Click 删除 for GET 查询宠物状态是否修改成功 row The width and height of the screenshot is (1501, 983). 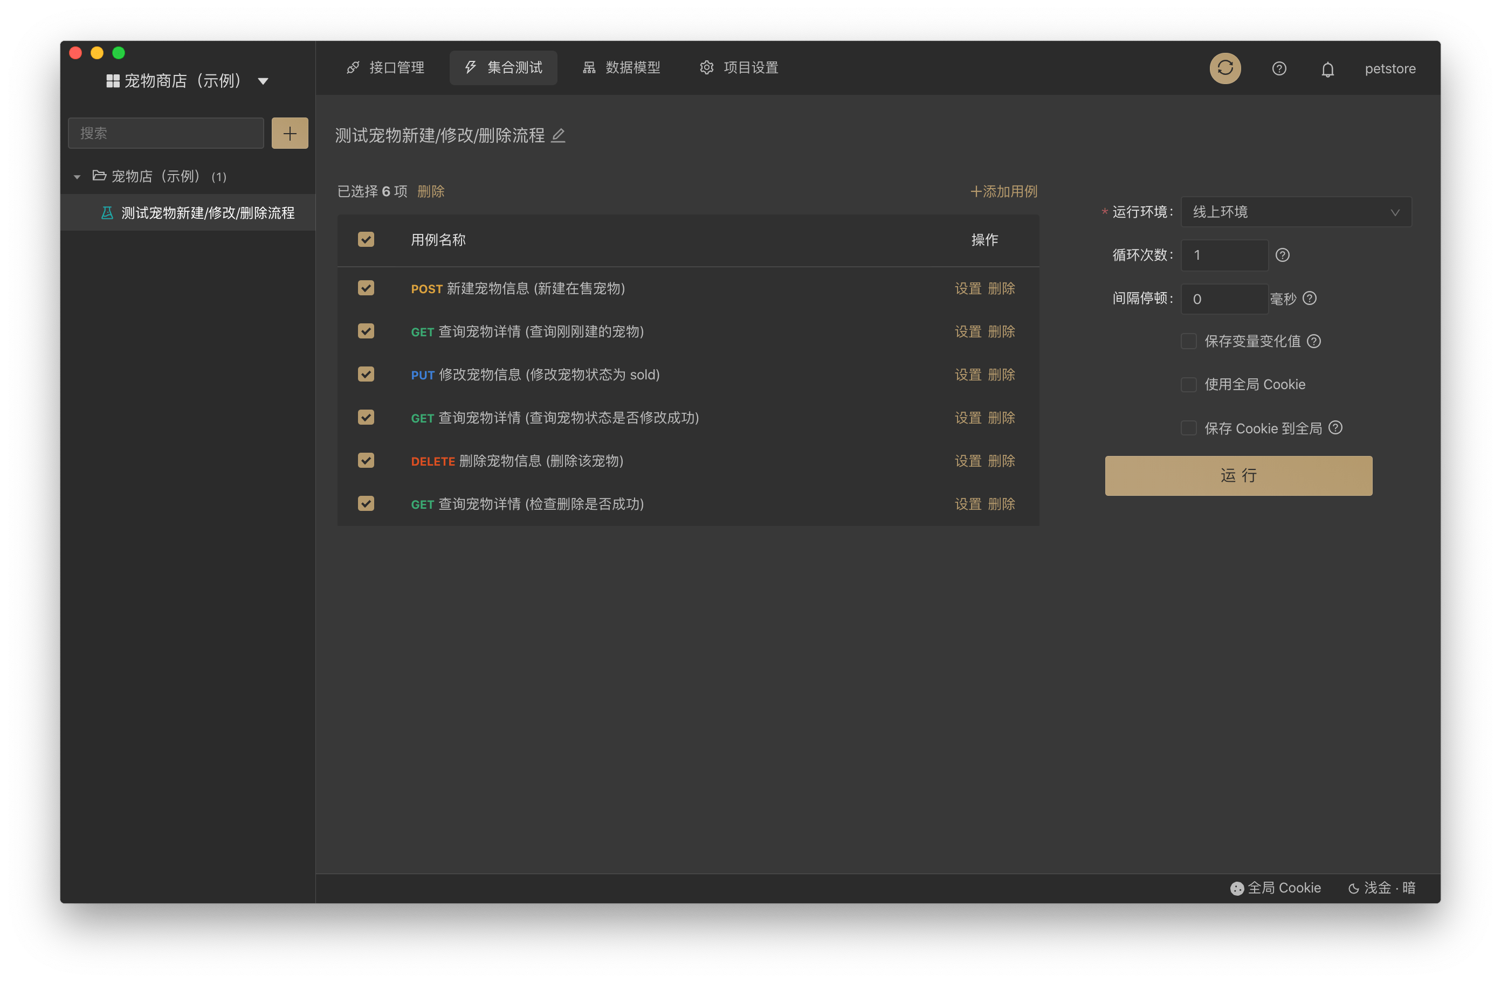tap(1002, 418)
